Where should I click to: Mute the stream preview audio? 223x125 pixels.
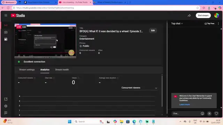point(24,56)
